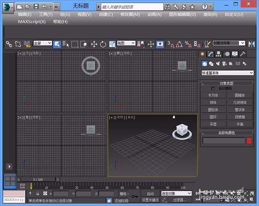Screen dimensions: 259x206
Task: Select Shapes category icon
Action: coord(211,64)
